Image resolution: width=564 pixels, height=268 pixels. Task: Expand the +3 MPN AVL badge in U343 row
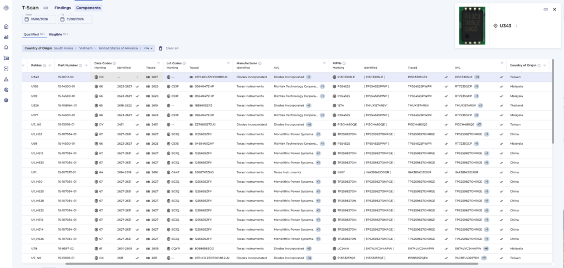tap(477, 77)
